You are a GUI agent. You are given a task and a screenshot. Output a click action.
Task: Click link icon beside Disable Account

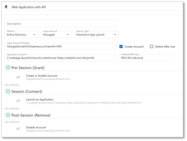[18, 129]
